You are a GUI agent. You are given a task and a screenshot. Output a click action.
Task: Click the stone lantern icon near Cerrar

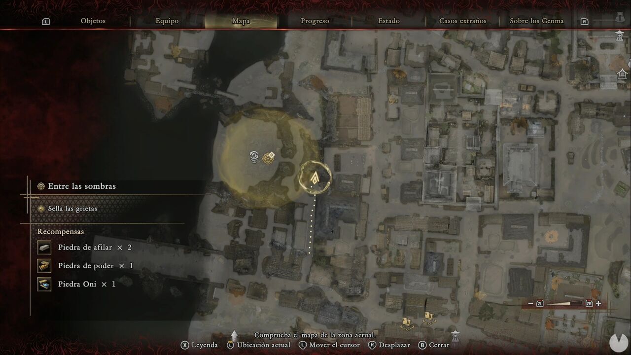coord(456,335)
